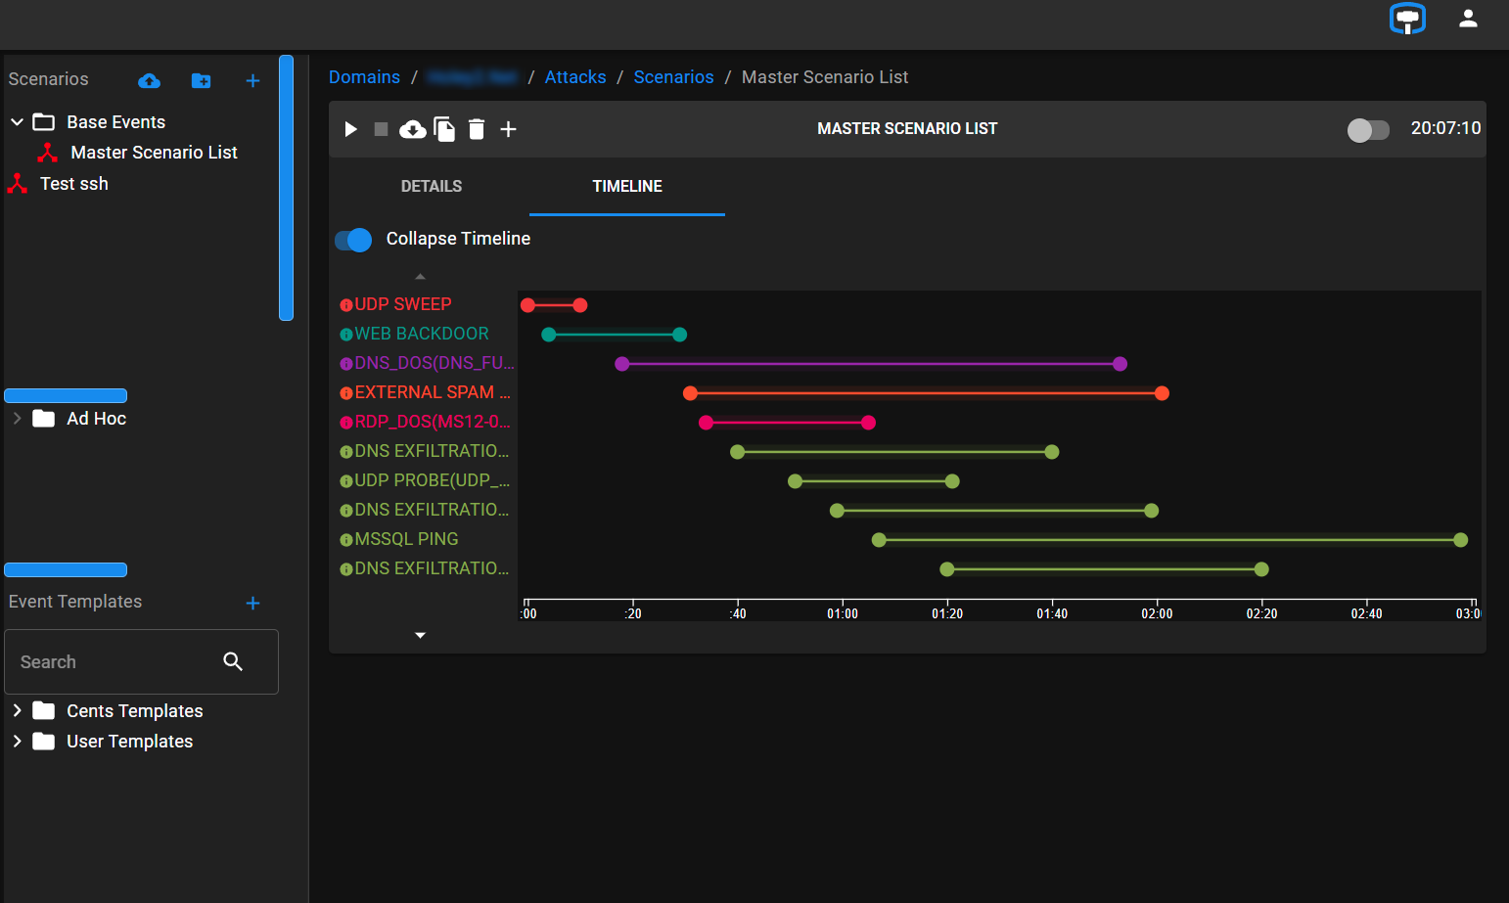Click the cloud download icon in the scenario toolbar
The height and width of the screenshot is (903, 1509).
point(412,128)
